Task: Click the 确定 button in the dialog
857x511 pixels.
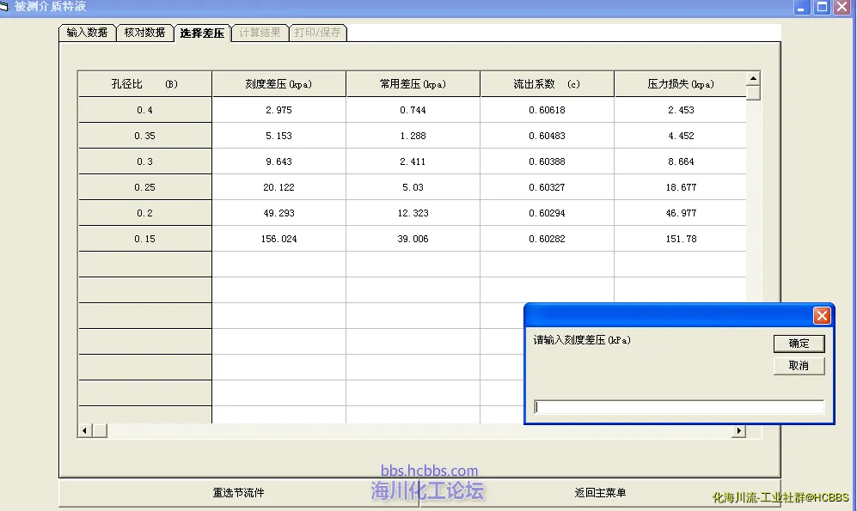Action: (x=799, y=344)
